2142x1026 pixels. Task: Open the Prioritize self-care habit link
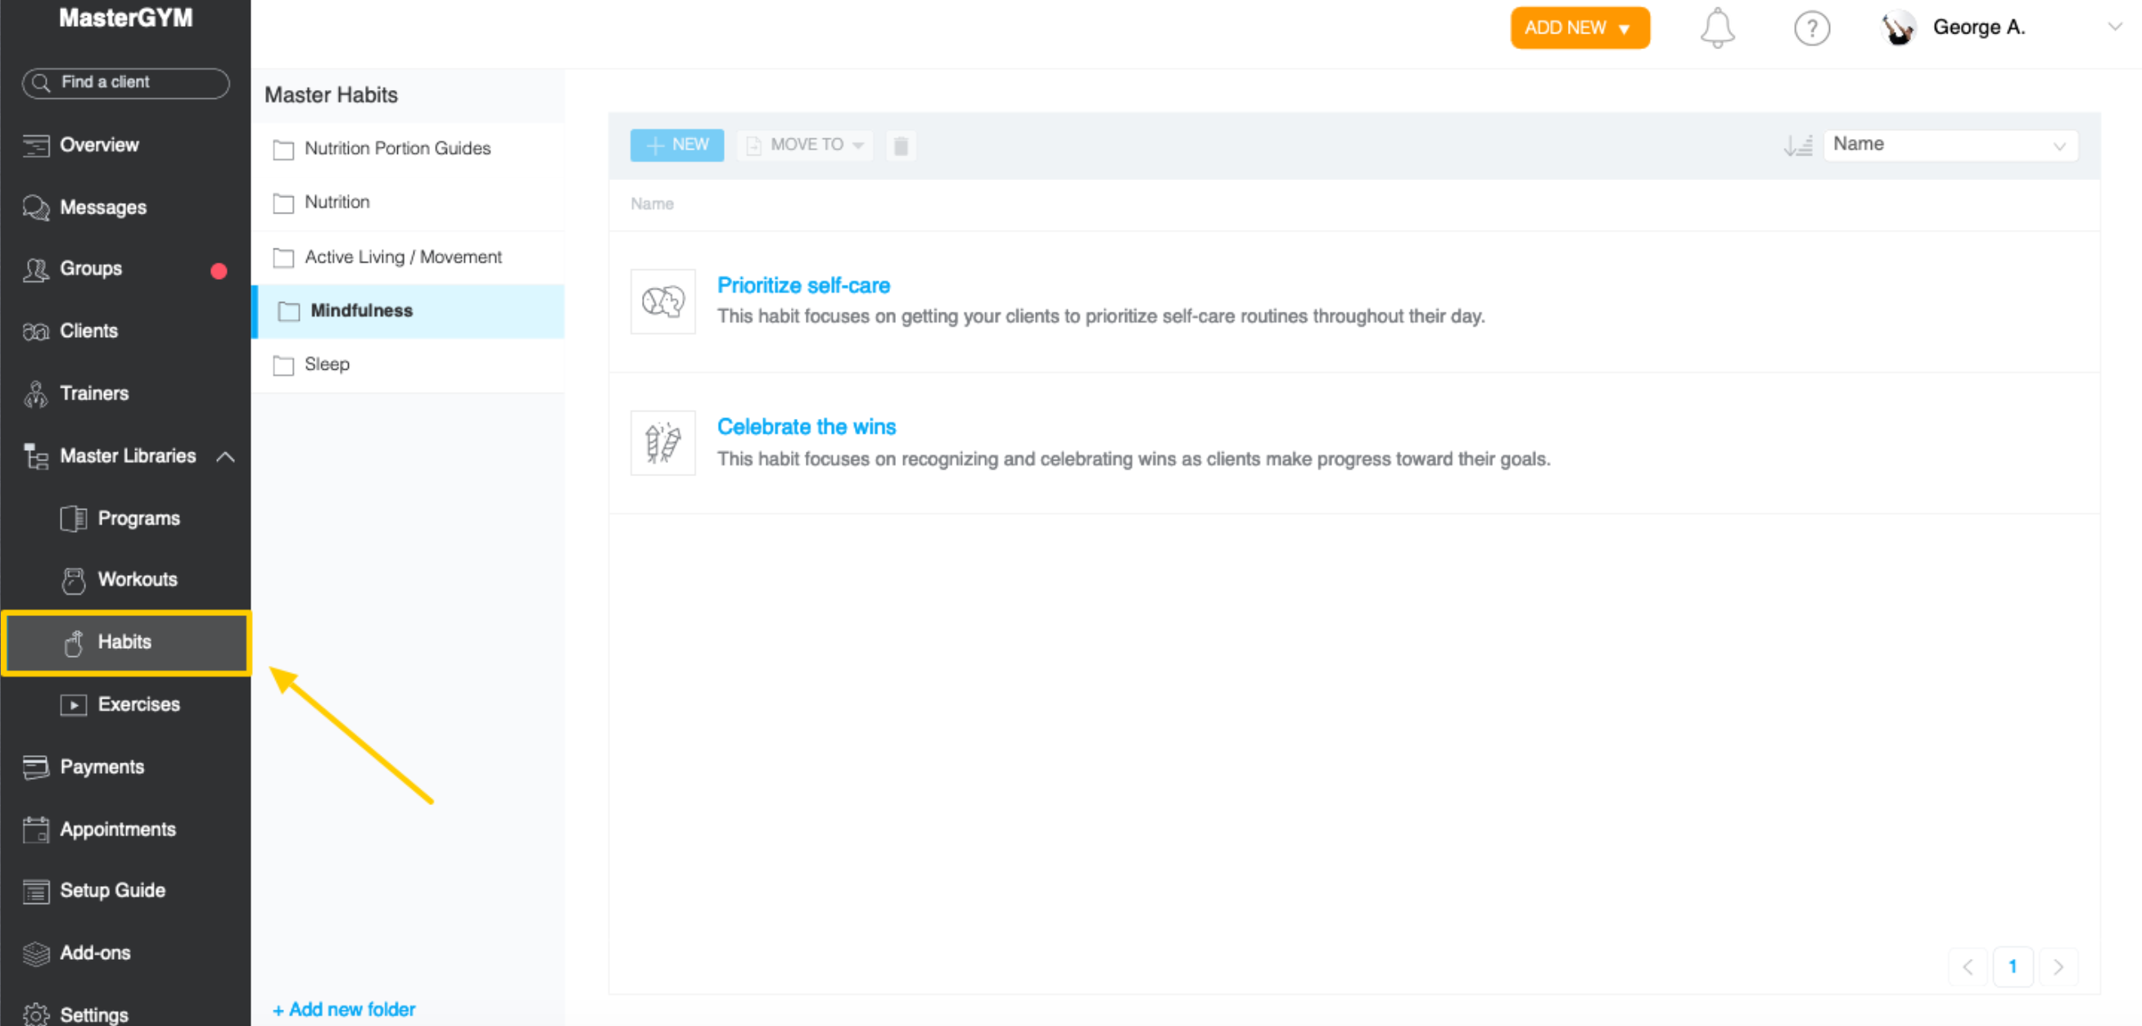click(803, 285)
